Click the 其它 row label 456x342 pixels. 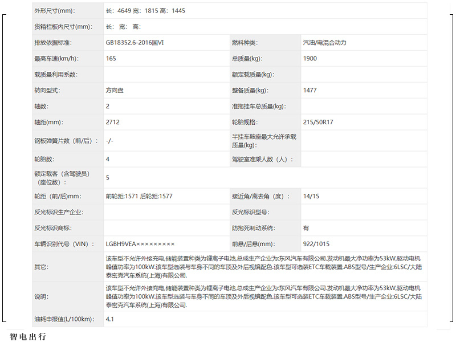41,267
